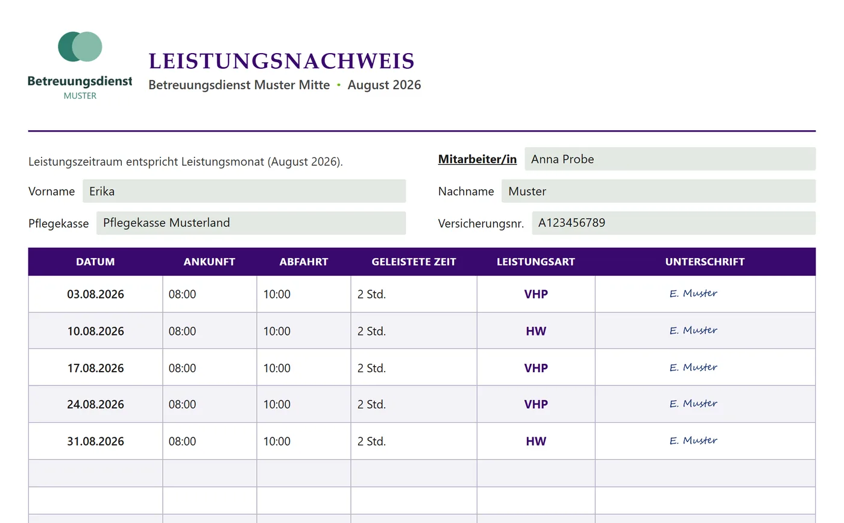Click VHP in the 24.08.2026 row

pos(536,404)
